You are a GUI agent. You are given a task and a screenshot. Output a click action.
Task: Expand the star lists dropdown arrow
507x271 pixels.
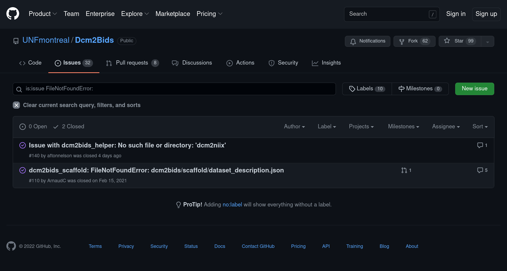point(488,41)
